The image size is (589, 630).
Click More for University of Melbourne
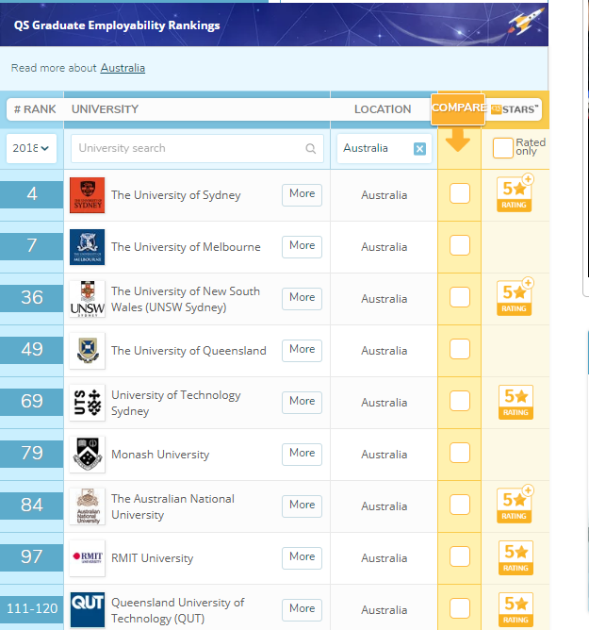click(x=302, y=247)
